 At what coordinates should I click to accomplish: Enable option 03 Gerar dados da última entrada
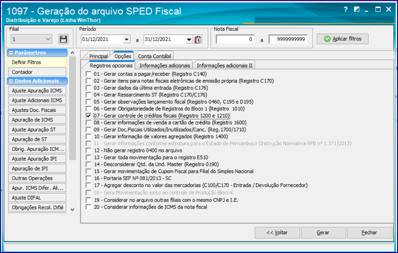pyautogui.click(x=89, y=88)
